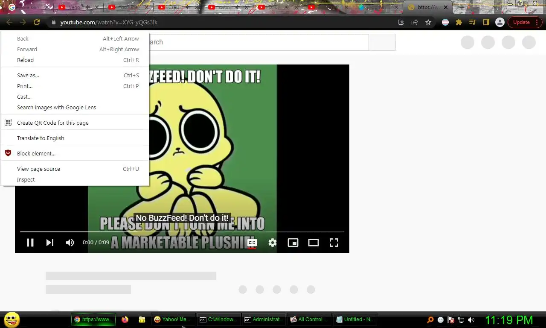
Task: Click the video progress bar
Action: click(182, 231)
